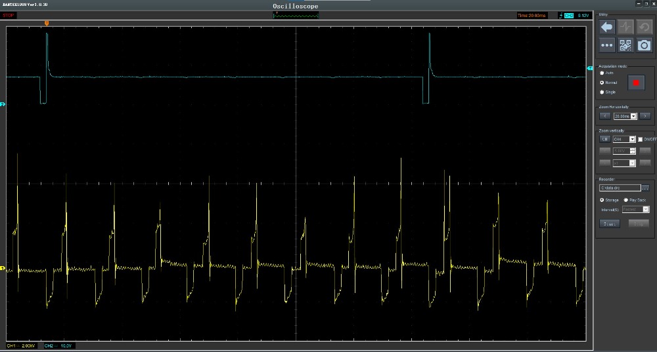Click the Time:20.00ms timebase readout
The width and height of the screenshot is (657, 352).
point(532,16)
